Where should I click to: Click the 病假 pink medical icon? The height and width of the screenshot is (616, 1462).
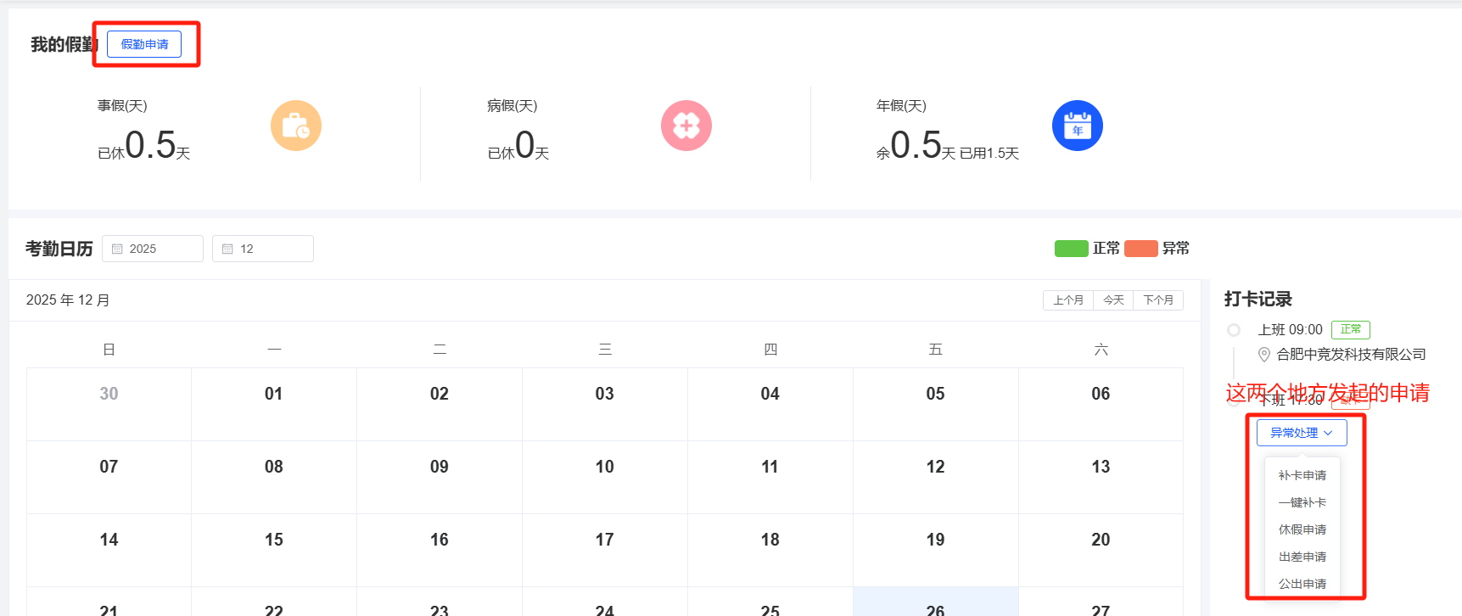coord(686,126)
